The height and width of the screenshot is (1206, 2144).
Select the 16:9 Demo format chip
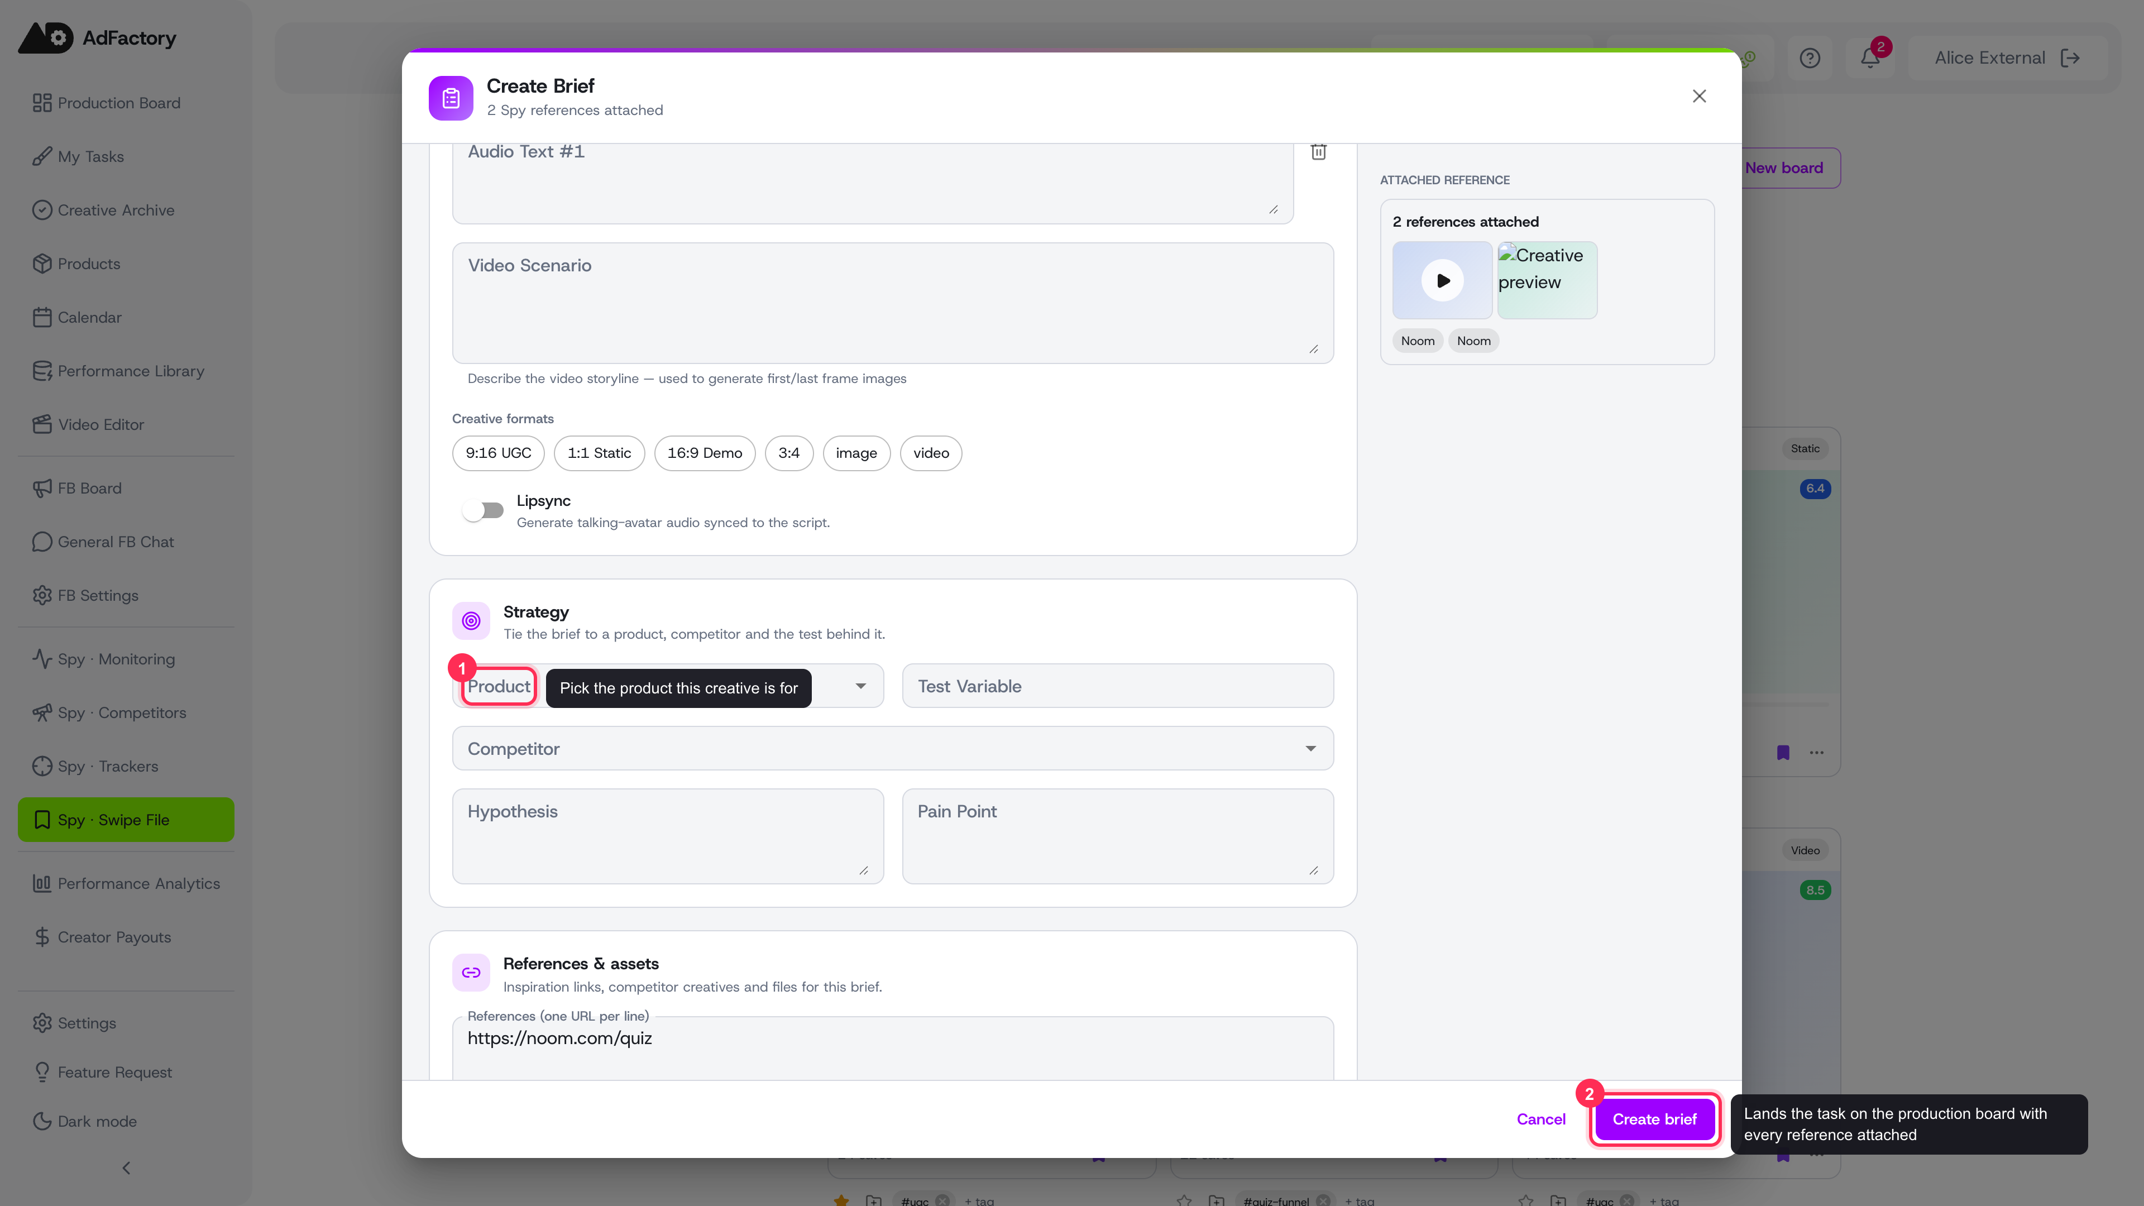[704, 453]
